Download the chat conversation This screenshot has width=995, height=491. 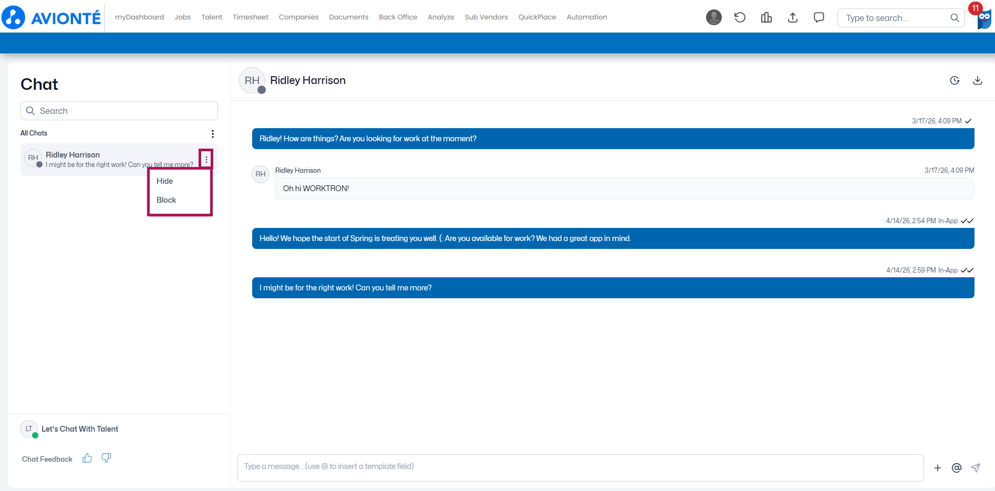(x=978, y=80)
